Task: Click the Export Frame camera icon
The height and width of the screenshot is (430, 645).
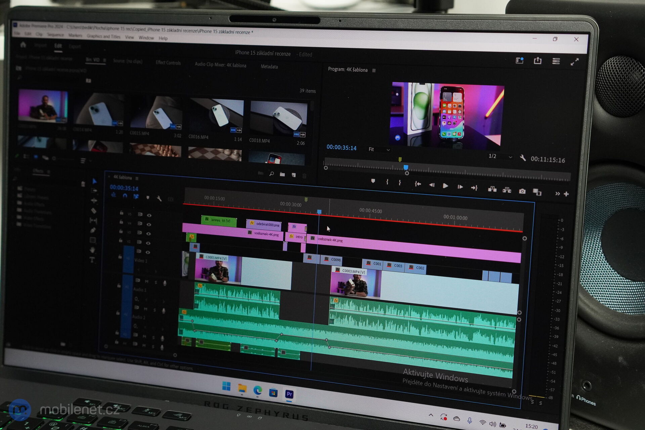Action: pyautogui.click(x=522, y=191)
